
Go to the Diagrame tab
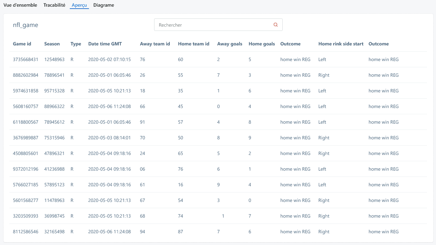click(x=104, y=5)
